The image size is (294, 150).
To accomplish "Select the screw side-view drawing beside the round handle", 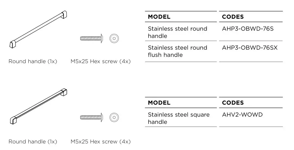I will click(91, 38).
